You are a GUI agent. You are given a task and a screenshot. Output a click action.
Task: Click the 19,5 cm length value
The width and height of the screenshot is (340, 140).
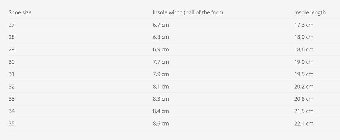coord(304,74)
